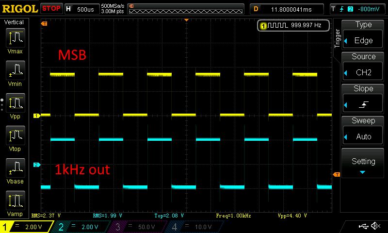
Task: Click the STOP run status button
Action: (x=51, y=9)
